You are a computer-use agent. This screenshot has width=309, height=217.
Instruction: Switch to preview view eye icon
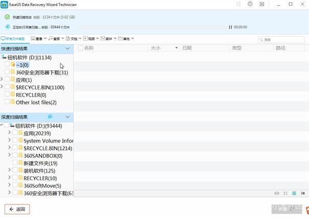(x=277, y=193)
